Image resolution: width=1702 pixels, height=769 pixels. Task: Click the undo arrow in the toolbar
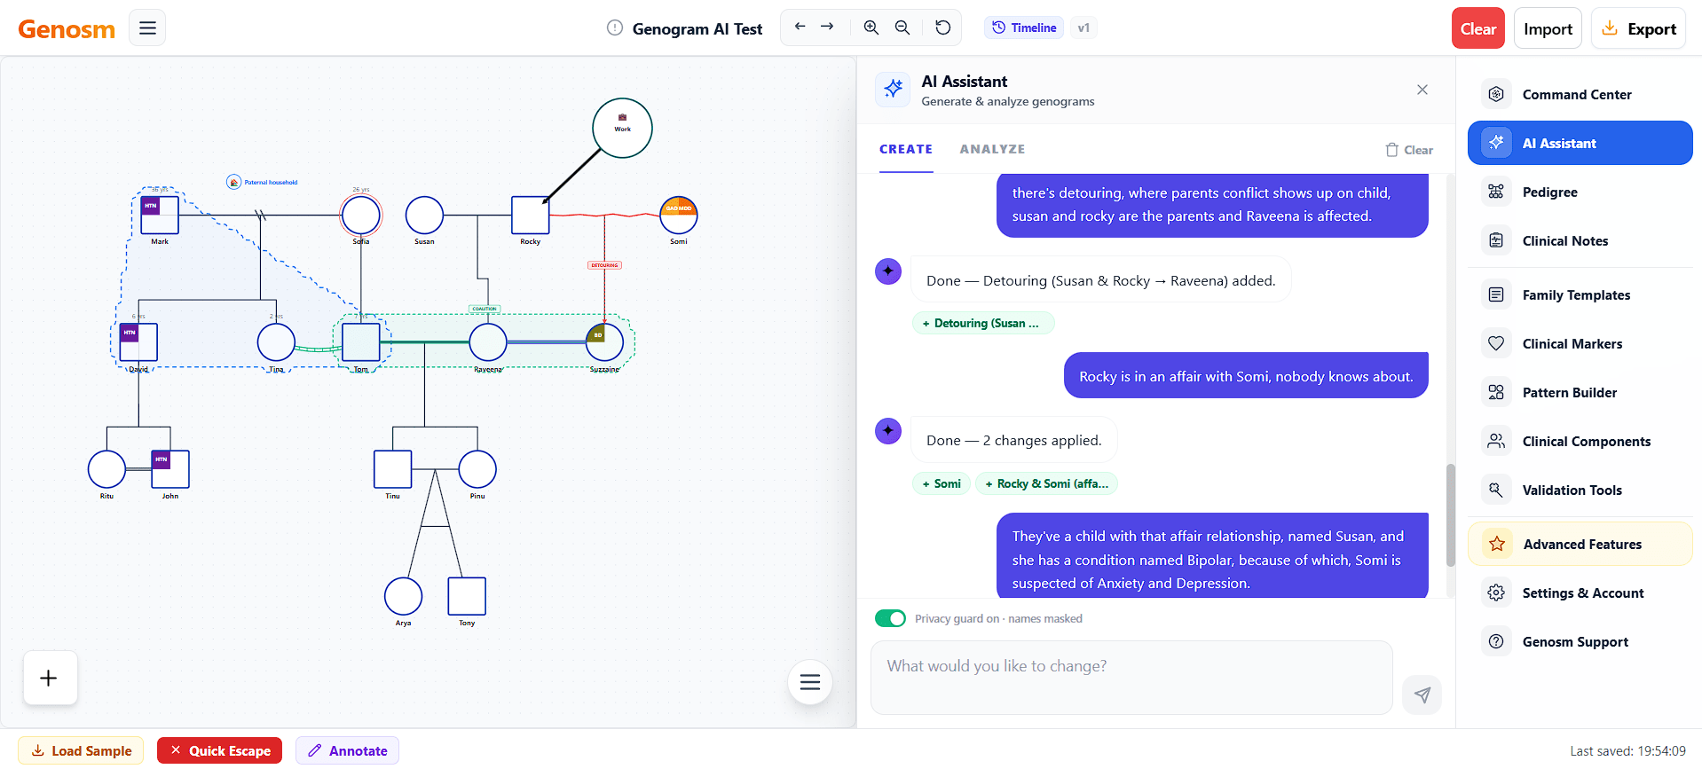[800, 27]
